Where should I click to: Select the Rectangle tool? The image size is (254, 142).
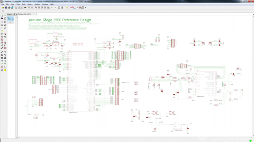pos(2,57)
